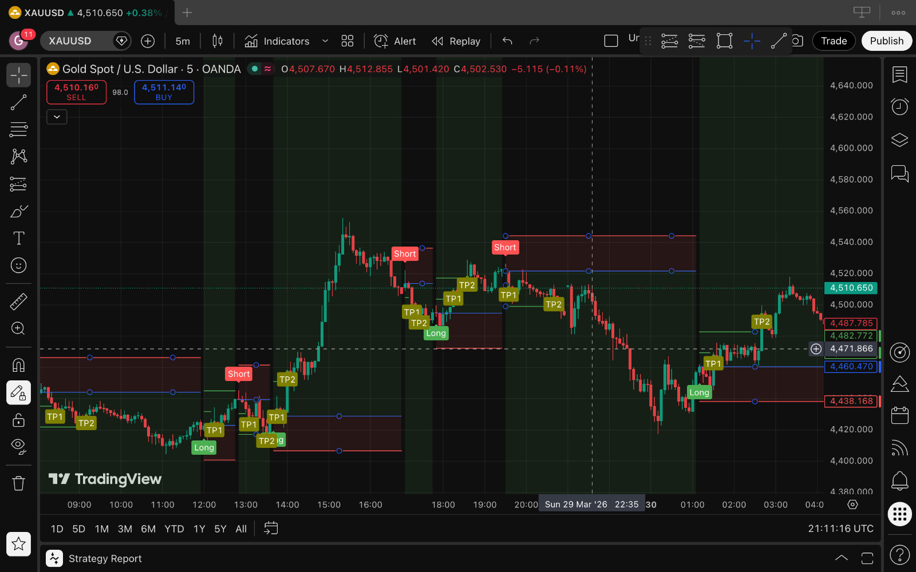Open the alerts clock panel
Image resolution: width=916 pixels, height=572 pixels.
pyautogui.click(x=899, y=106)
